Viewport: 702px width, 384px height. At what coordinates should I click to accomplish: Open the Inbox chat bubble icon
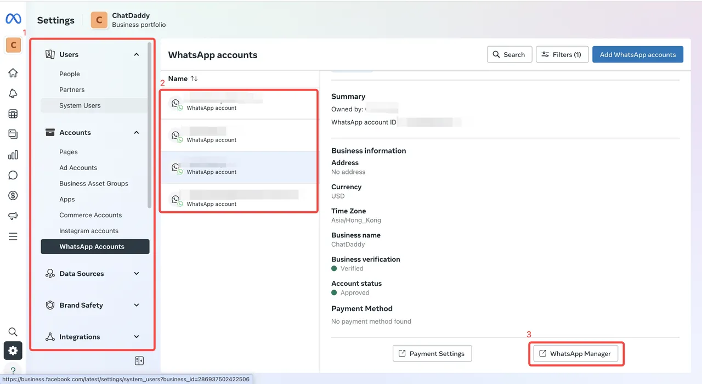click(x=13, y=175)
